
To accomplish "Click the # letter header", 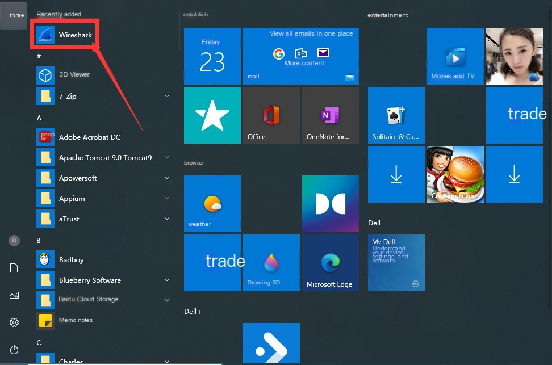I will click(39, 56).
